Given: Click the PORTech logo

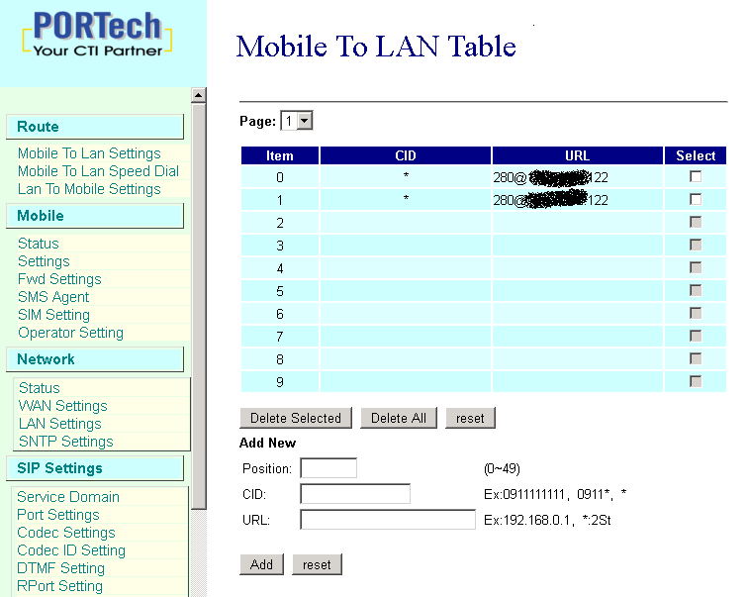Looking at the screenshot, I should pyautogui.click(x=97, y=35).
